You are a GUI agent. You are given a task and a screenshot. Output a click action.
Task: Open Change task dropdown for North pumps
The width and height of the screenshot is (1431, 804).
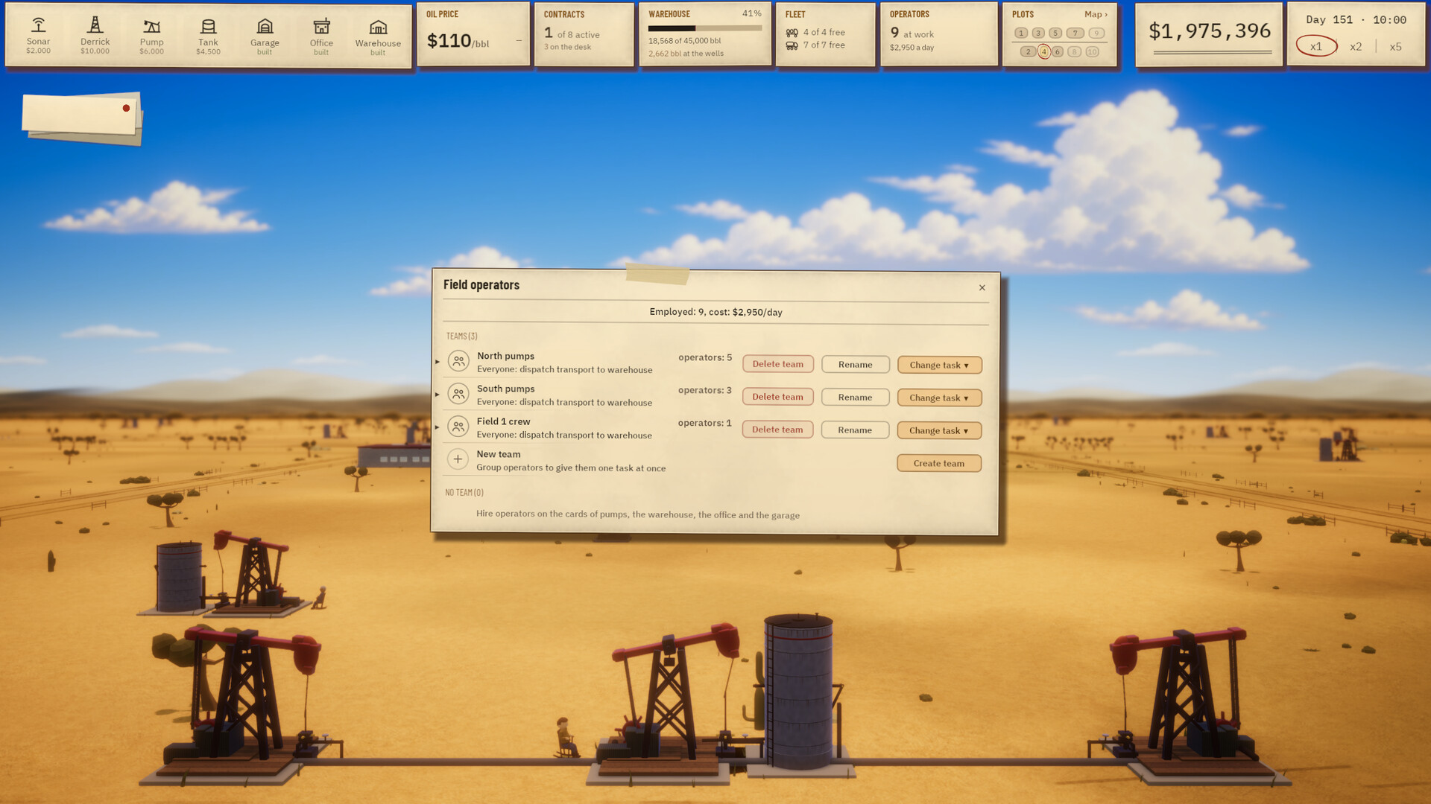click(939, 365)
